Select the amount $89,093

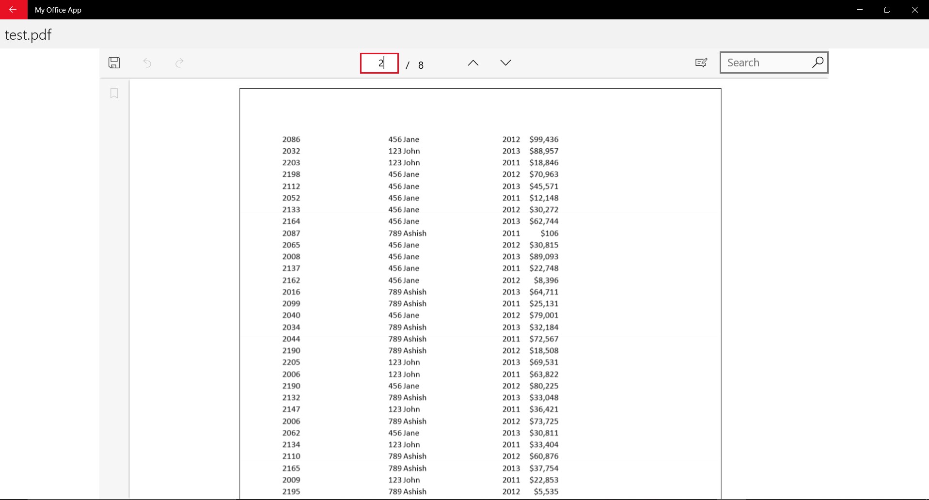coord(544,256)
